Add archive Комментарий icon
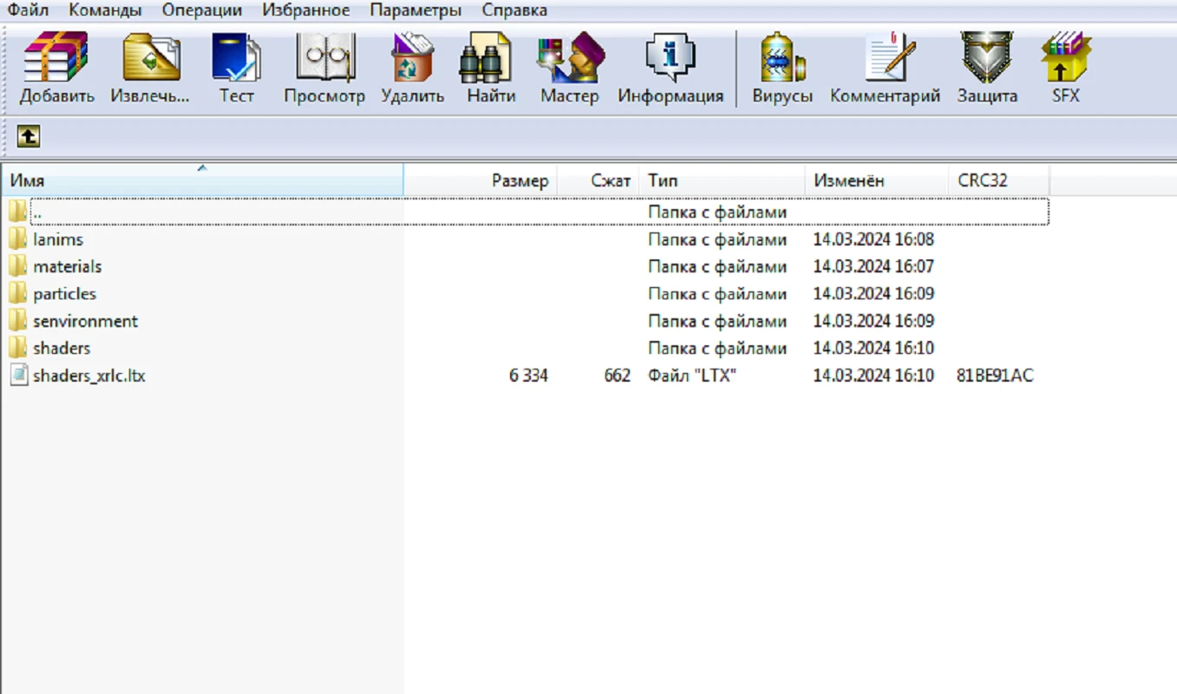The width and height of the screenshot is (1177, 694). coord(885,58)
